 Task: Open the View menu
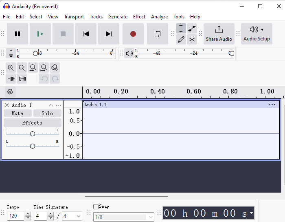[x=53, y=17]
